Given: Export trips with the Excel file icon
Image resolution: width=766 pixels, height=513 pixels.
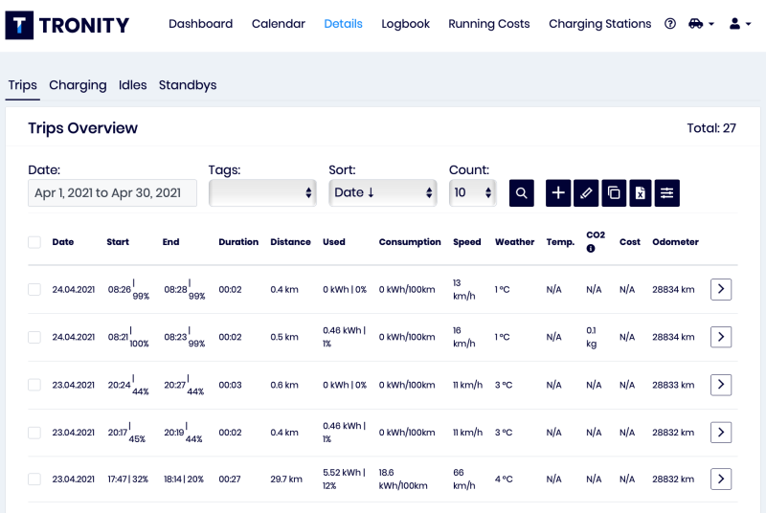Looking at the screenshot, I should (641, 192).
